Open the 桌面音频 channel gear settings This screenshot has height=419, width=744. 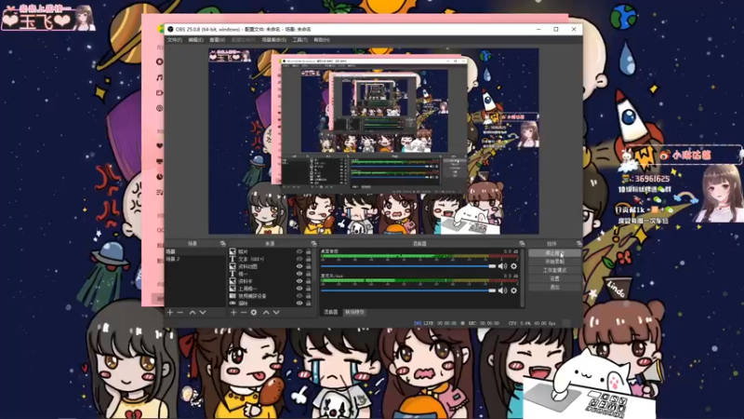[x=514, y=266]
